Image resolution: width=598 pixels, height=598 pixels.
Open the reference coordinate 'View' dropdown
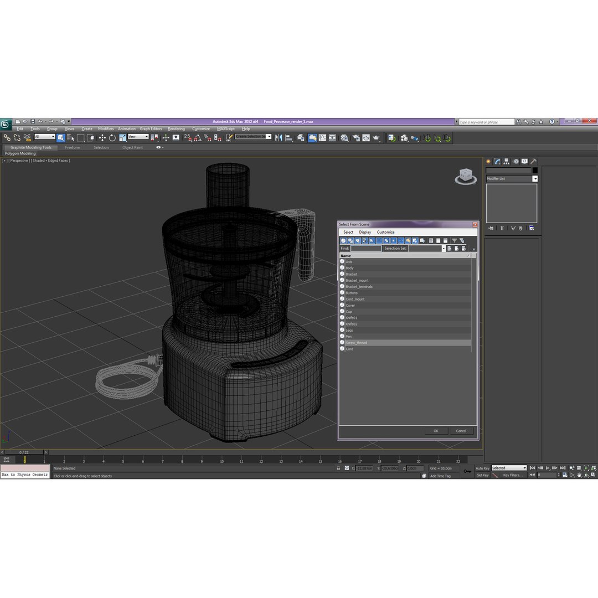click(x=138, y=137)
